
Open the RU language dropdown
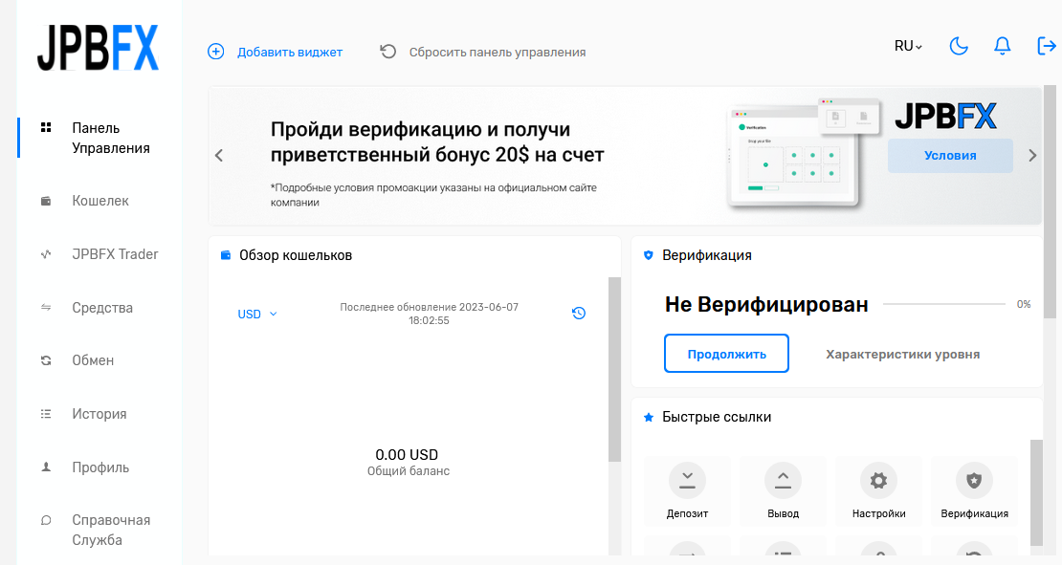point(908,46)
